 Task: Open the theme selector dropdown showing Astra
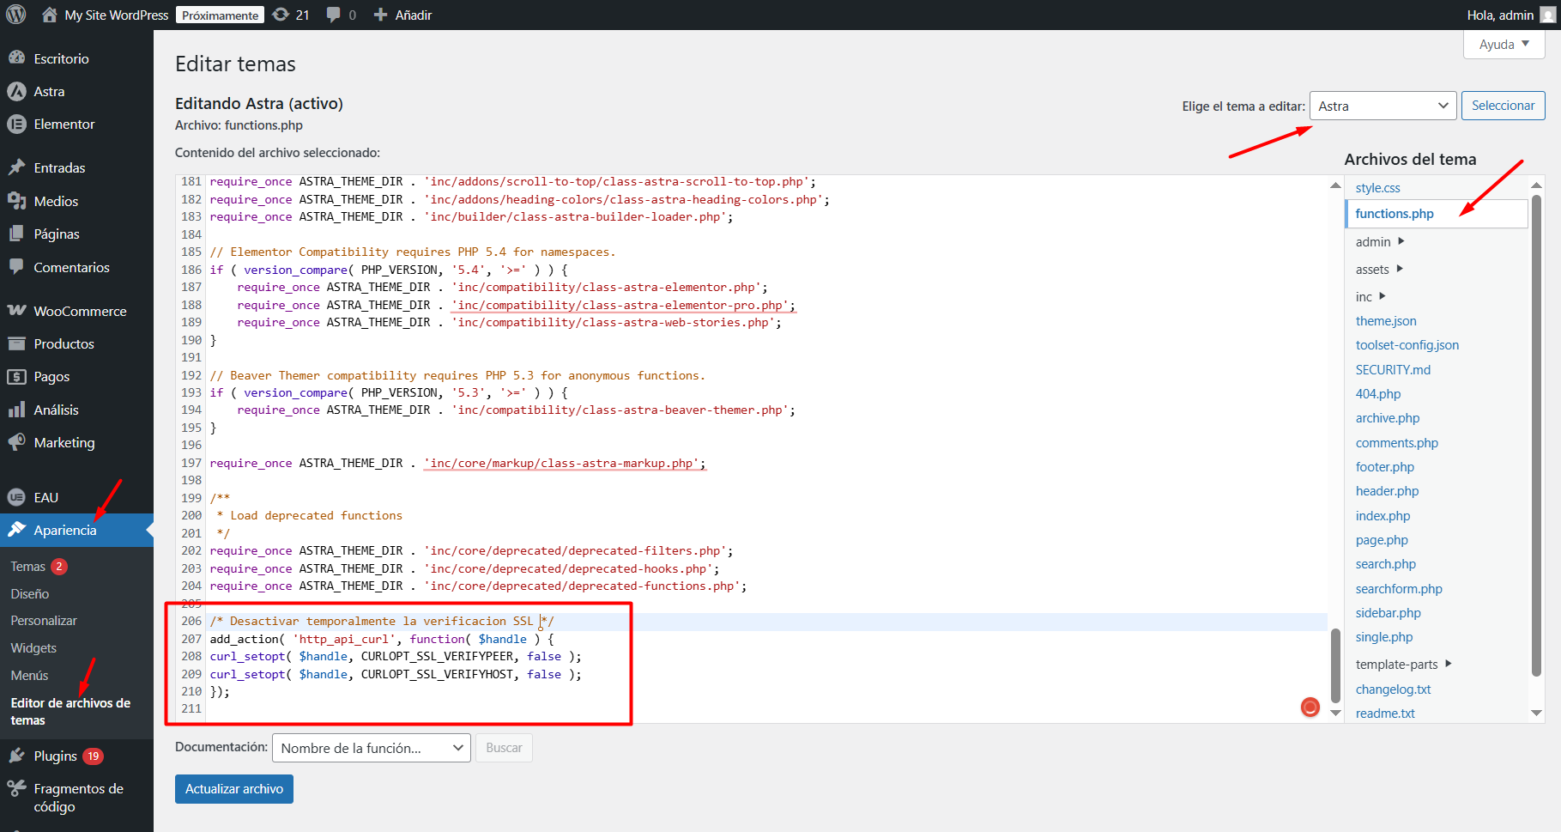pyautogui.click(x=1382, y=106)
